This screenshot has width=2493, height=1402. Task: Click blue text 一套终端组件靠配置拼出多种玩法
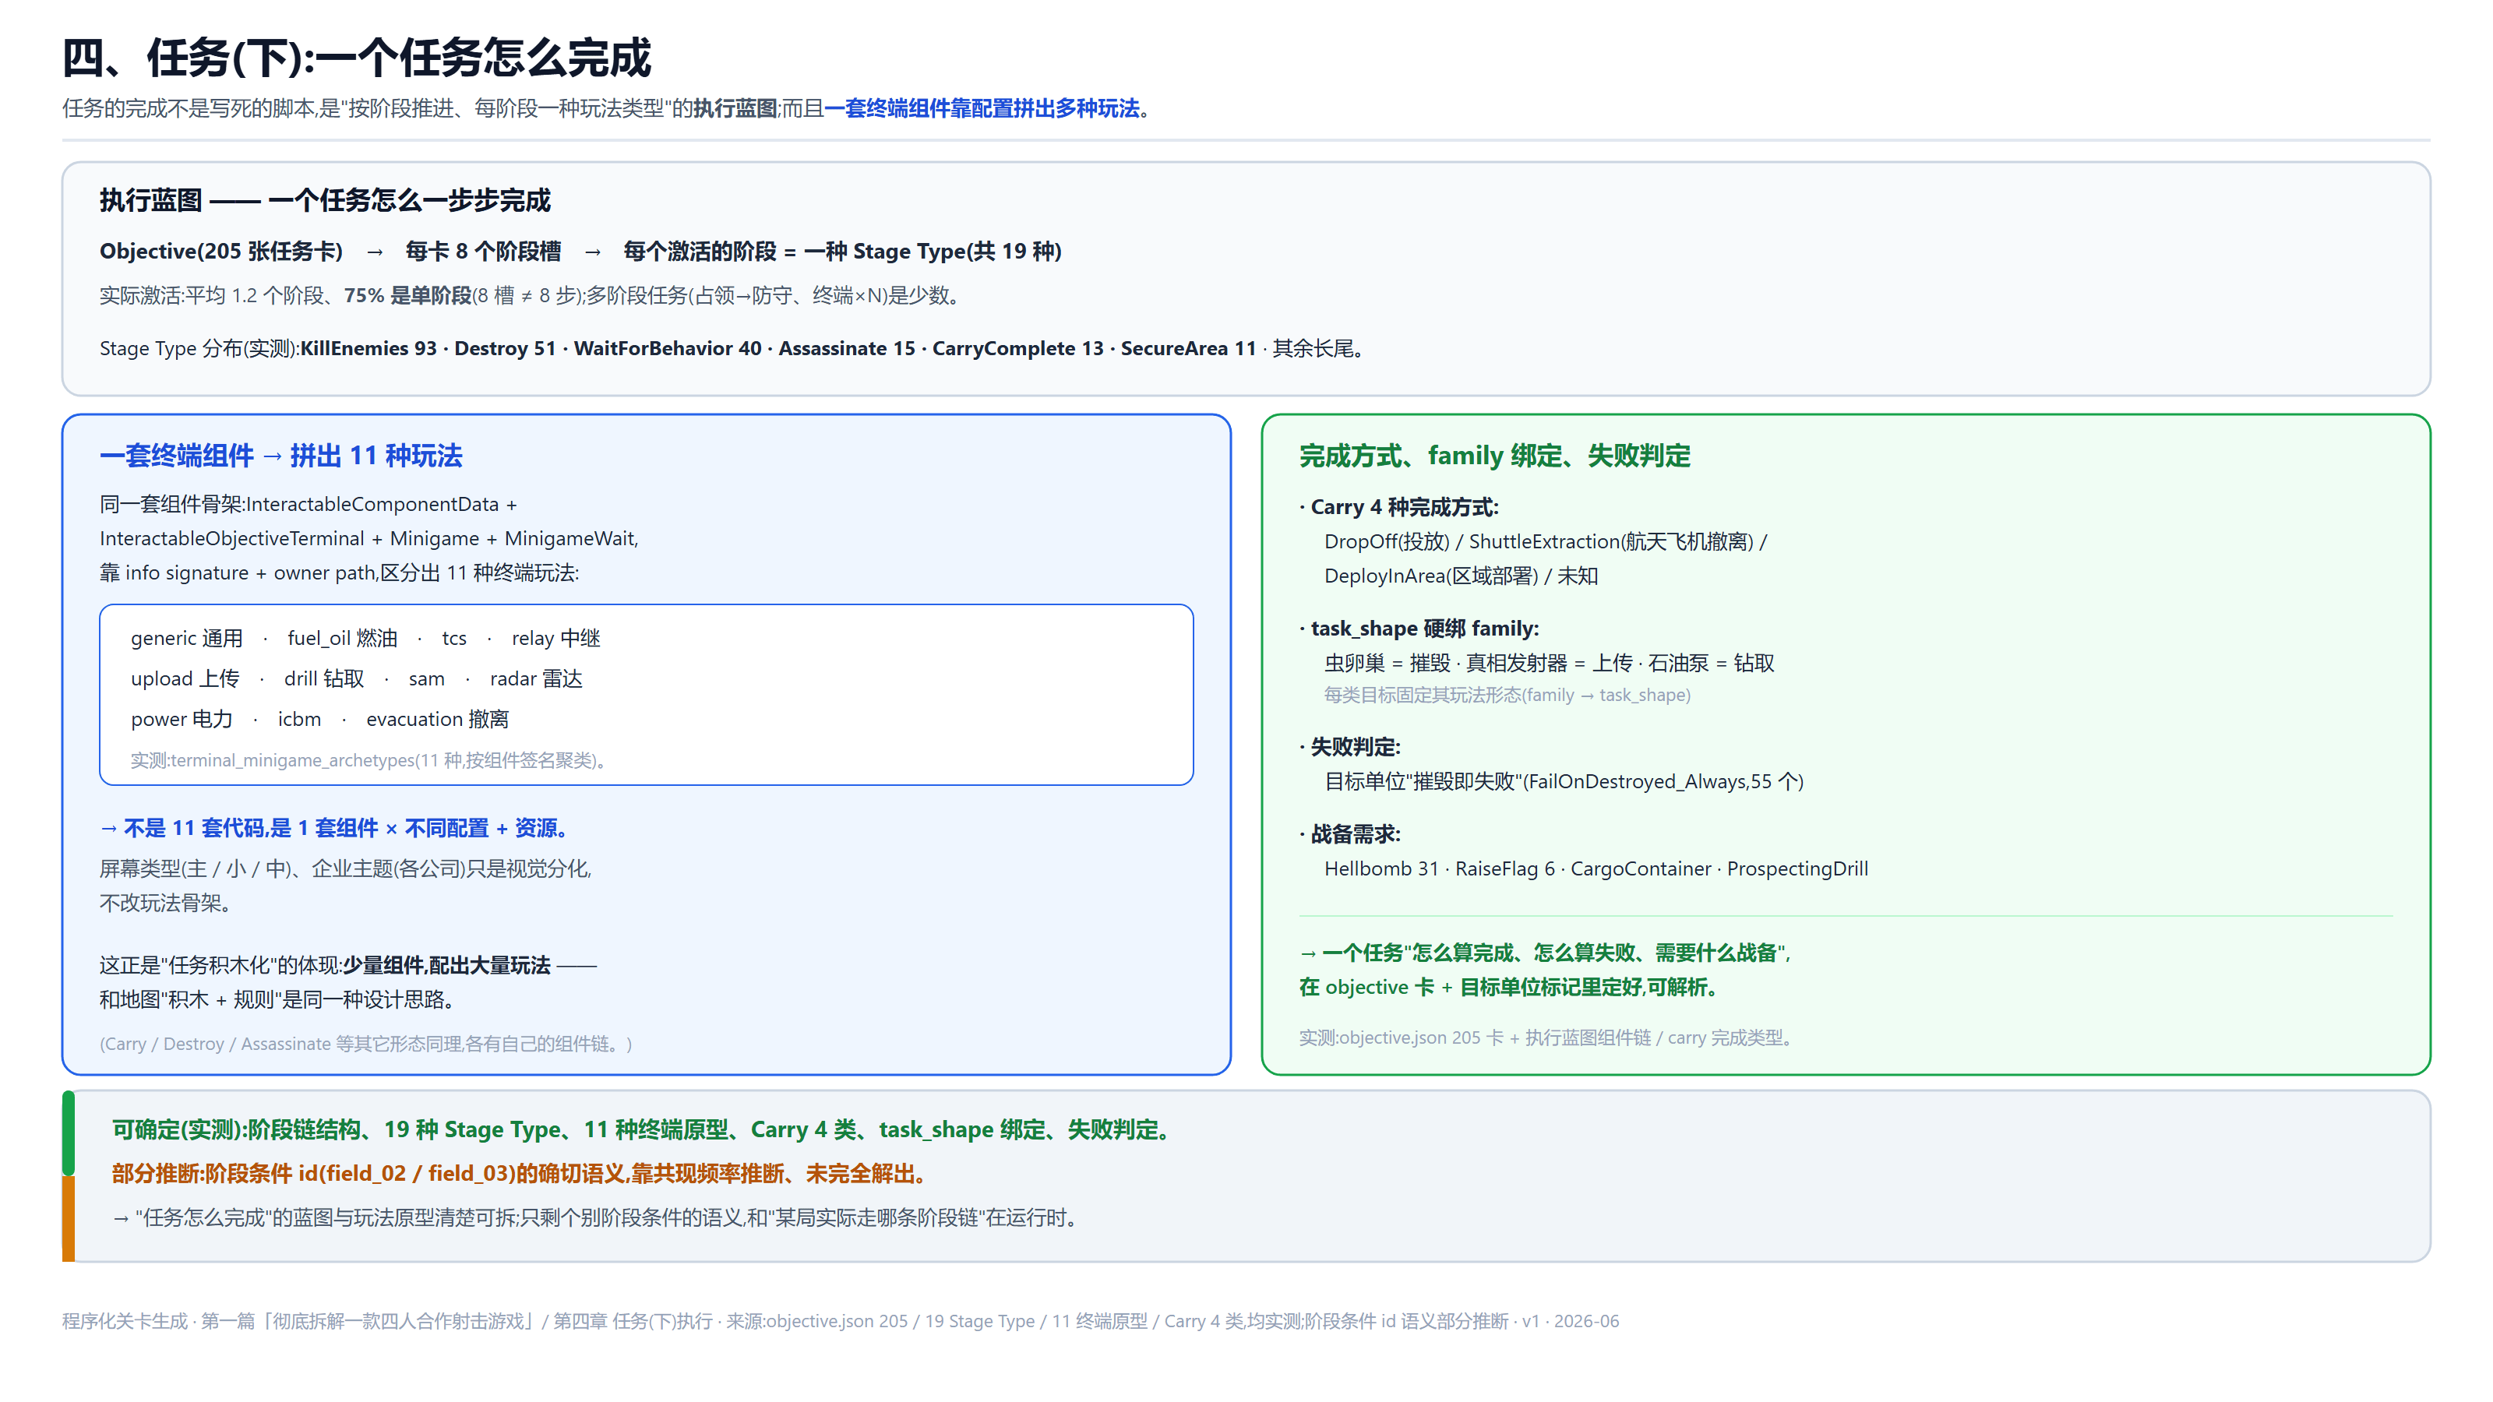click(x=982, y=108)
